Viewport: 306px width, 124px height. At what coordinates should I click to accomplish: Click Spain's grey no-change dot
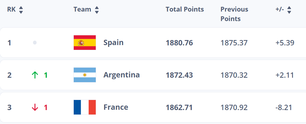(35, 43)
